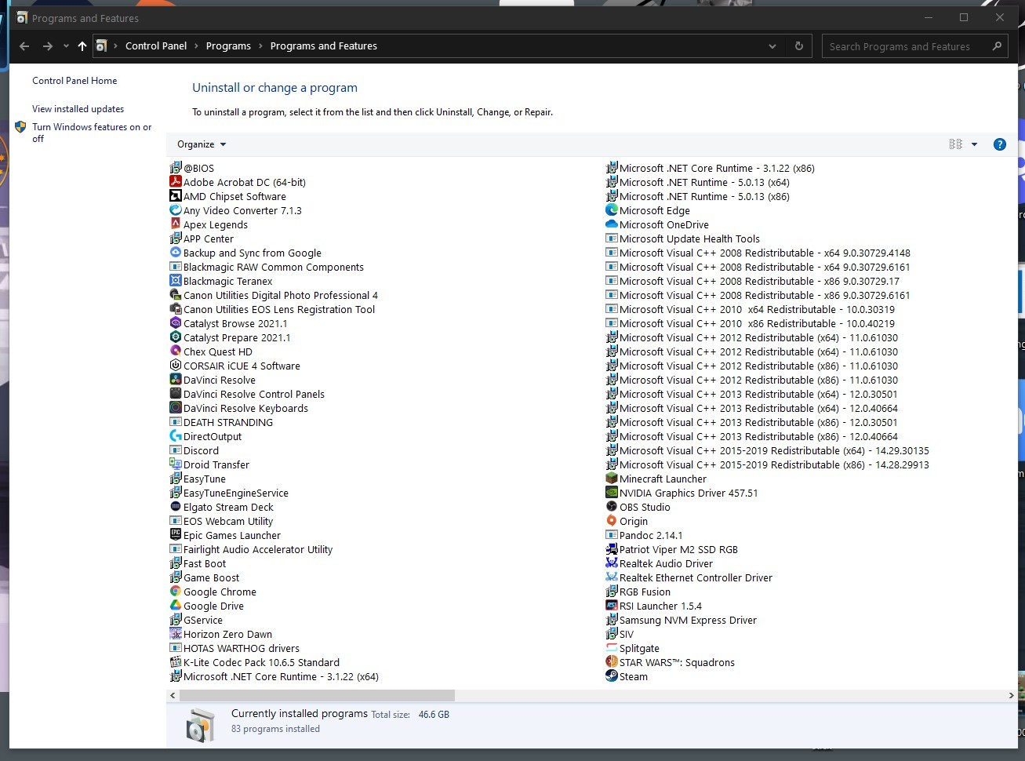Click the horizontal scrollbar thumb
The width and height of the screenshot is (1025, 761).
coord(317,695)
